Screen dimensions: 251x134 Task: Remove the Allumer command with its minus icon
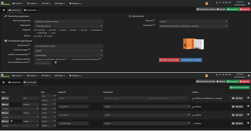point(248,114)
